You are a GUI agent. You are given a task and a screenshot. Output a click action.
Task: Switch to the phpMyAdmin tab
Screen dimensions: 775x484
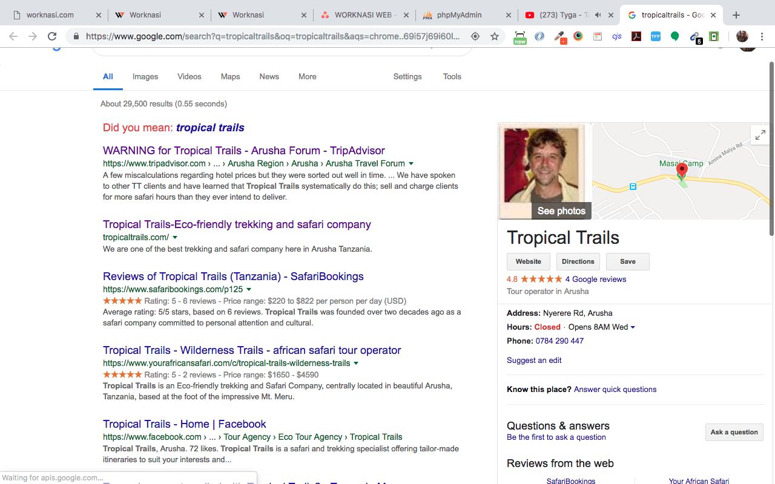[x=467, y=15]
